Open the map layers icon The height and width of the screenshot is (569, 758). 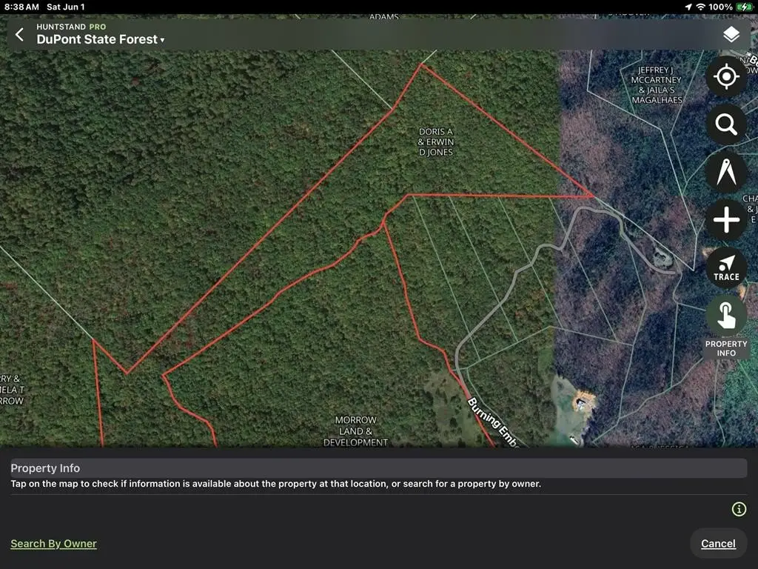click(x=731, y=35)
